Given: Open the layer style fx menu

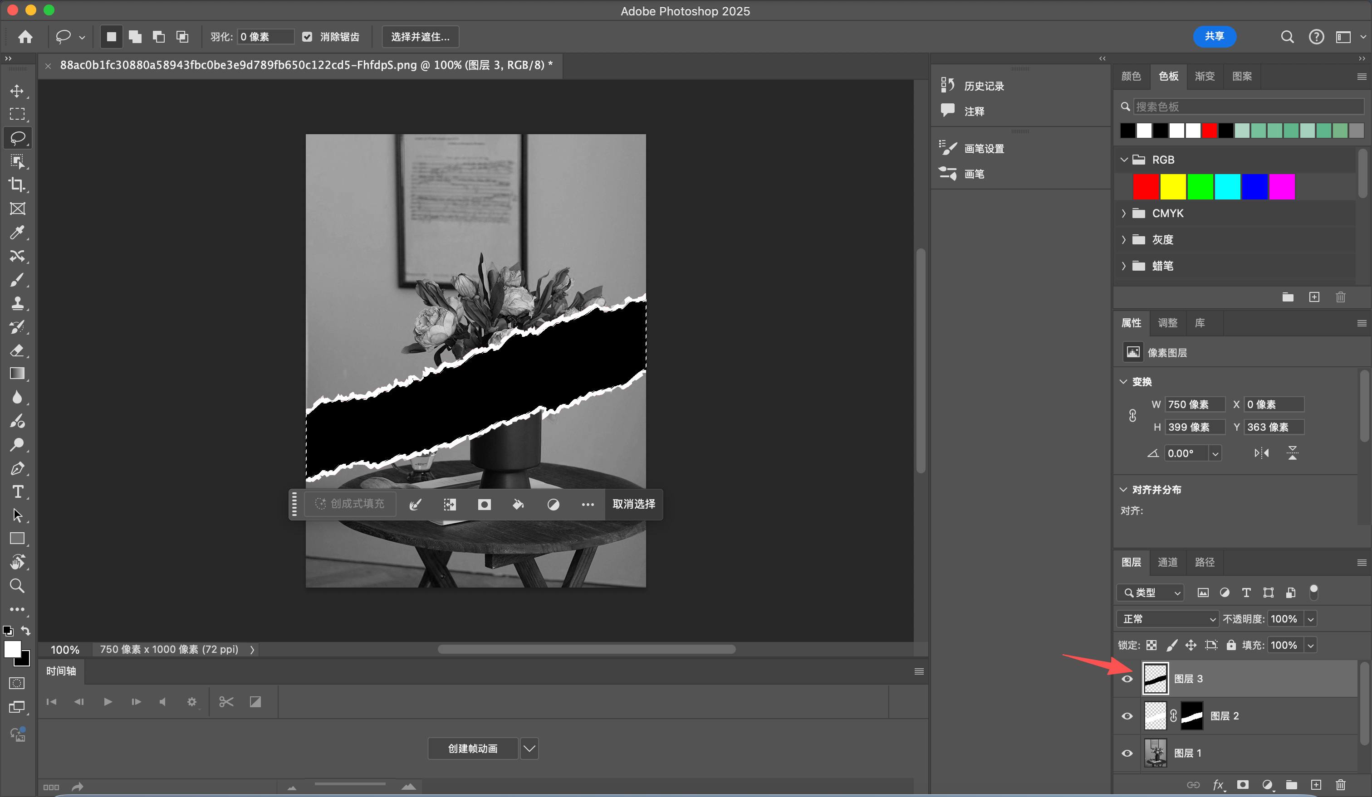Looking at the screenshot, I should (x=1219, y=784).
